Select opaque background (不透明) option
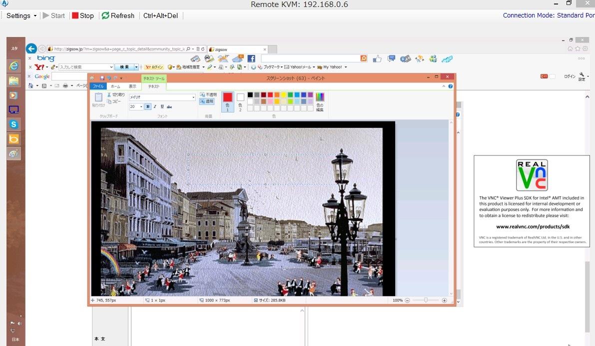Viewport: 595px width, 346px height. 208,94
